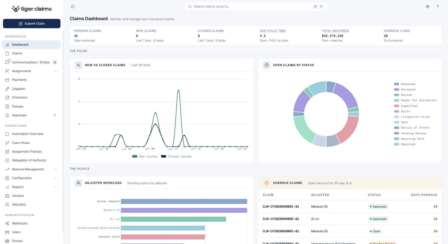
Task: Click the Checklists icon in sidebar
Action: click(7, 97)
